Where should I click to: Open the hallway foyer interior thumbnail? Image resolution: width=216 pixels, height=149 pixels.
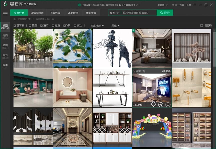coord(73,127)
